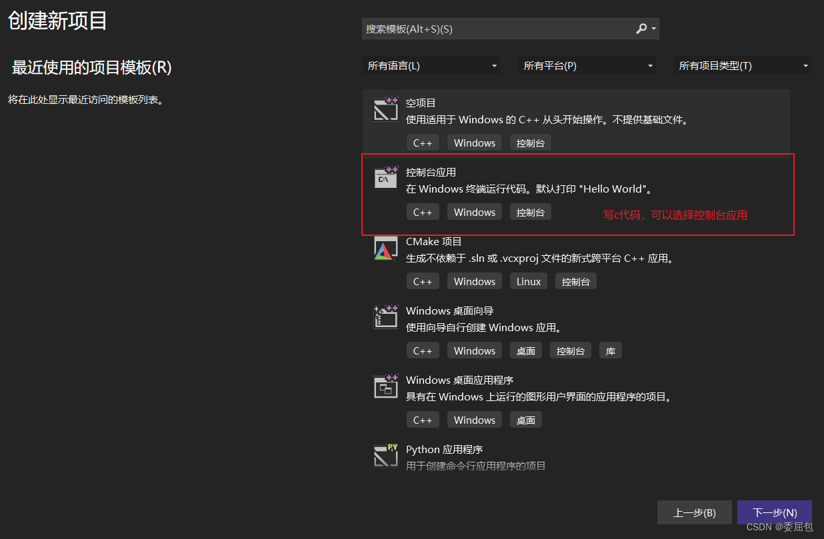Click the 库 tag under Windows 桌面向导

coord(610,350)
